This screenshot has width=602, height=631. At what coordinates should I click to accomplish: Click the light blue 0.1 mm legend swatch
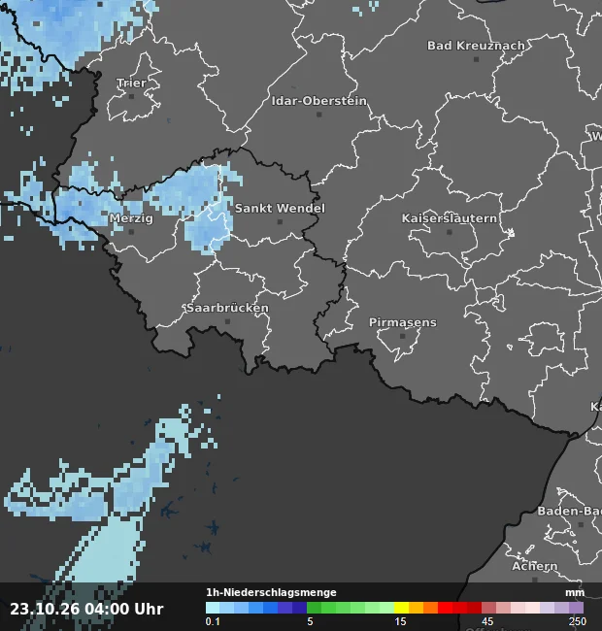[213, 608]
